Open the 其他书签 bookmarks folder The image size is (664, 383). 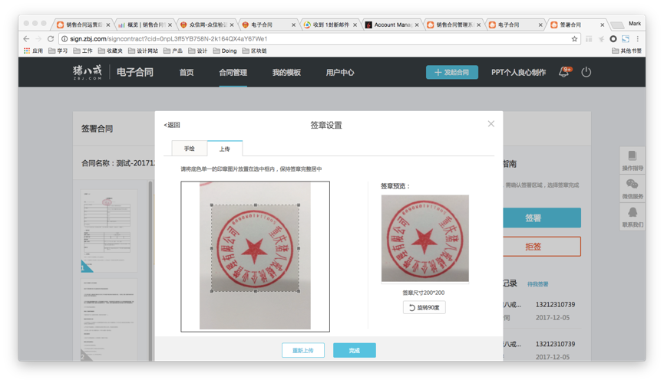click(x=626, y=51)
